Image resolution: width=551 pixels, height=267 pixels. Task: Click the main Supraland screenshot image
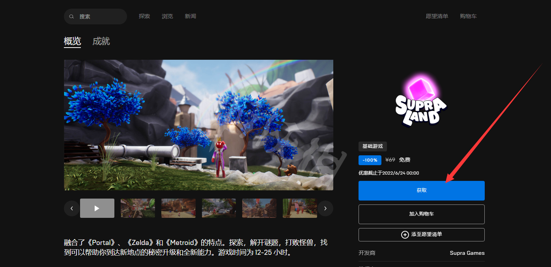(x=198, y=125)
